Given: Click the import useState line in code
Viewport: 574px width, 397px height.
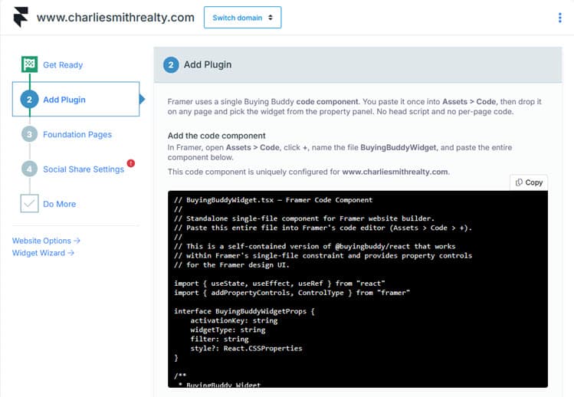Looking at the screenshot, I should click(279, 284).
